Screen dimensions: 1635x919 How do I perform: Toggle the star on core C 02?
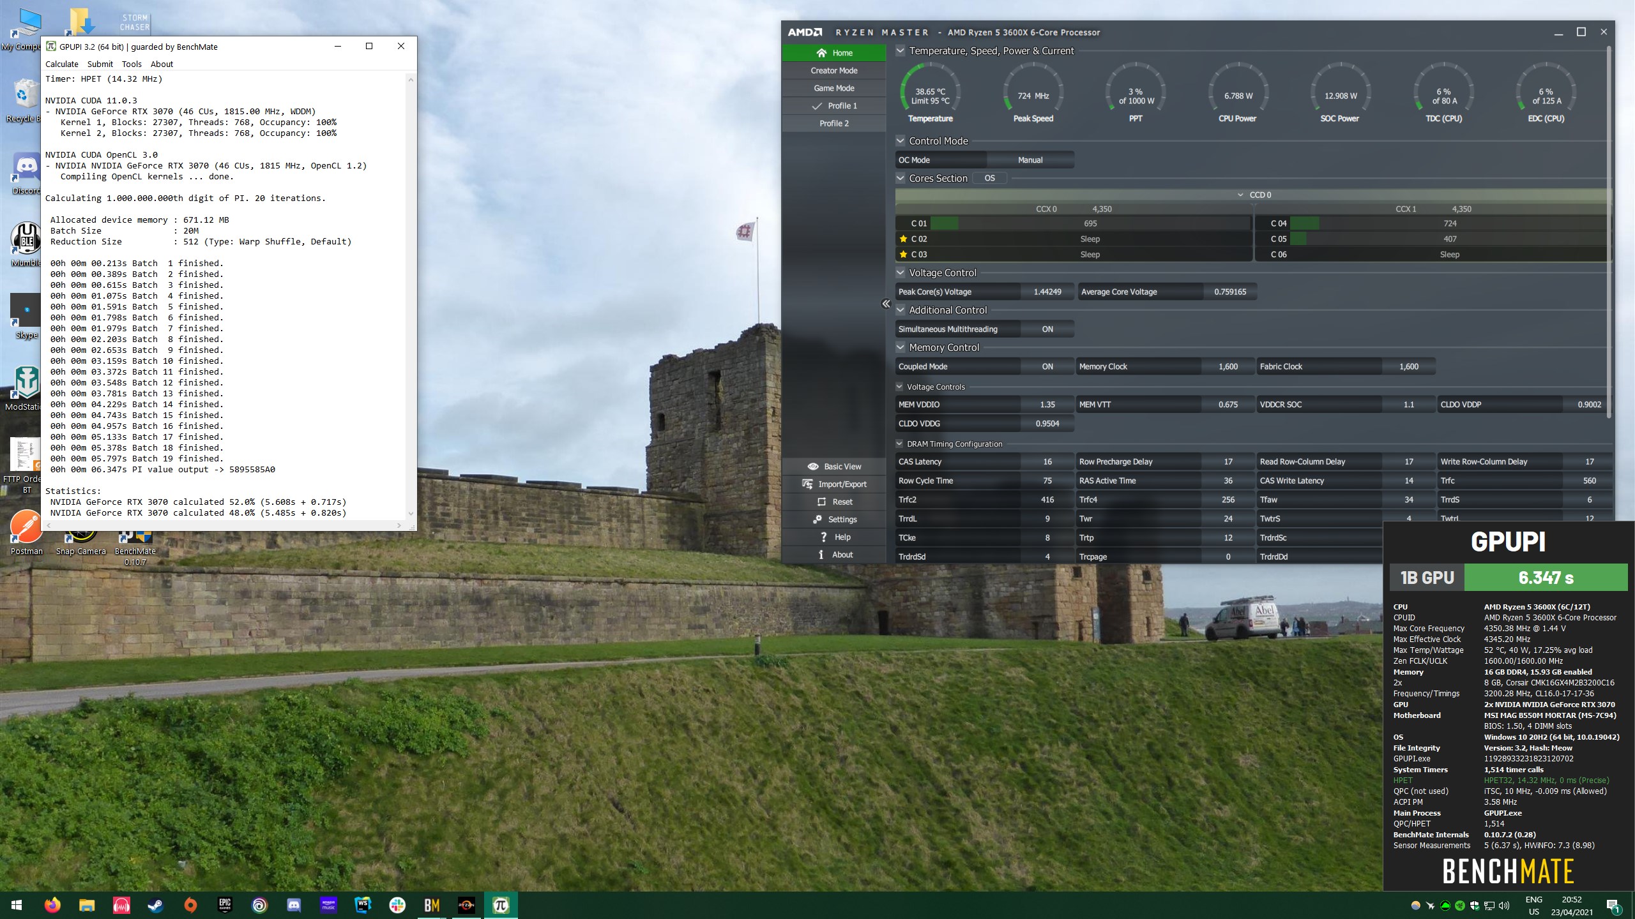tap(903, 239)
